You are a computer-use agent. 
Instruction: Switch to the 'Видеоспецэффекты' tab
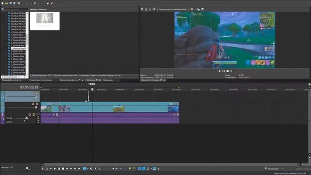pyautogui.click(x=69, y=80)
